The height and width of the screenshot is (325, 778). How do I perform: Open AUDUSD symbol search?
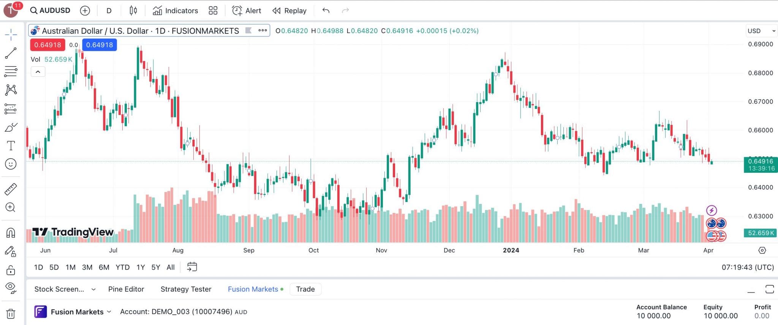[x=51, y=10]
